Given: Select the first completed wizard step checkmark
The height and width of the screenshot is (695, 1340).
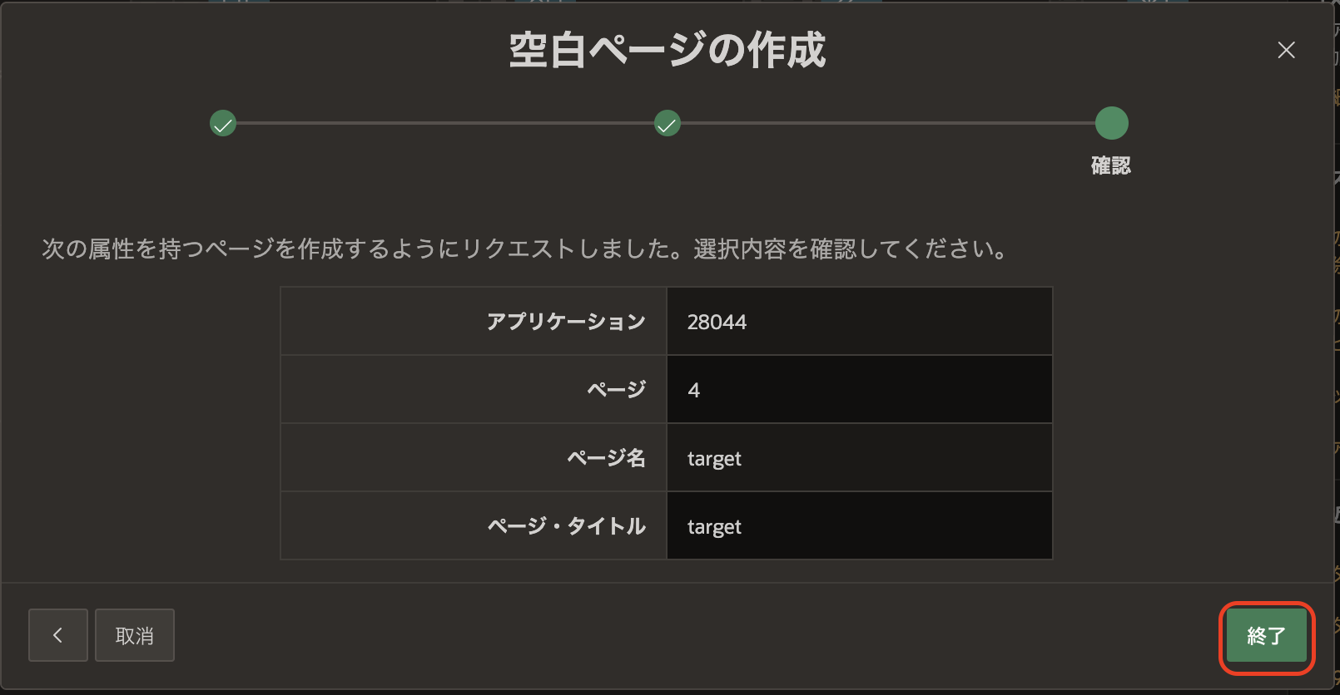Looking at the screenshot, I should (x=223, y=124).
